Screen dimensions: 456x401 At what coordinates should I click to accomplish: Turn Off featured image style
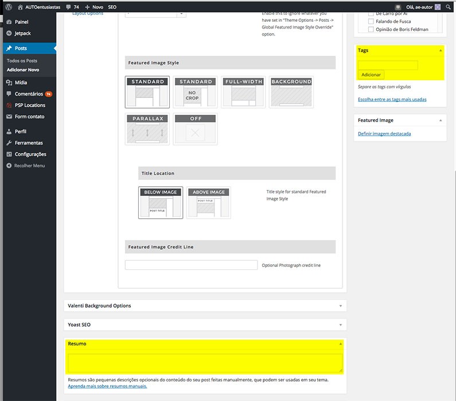pos(196,129)
